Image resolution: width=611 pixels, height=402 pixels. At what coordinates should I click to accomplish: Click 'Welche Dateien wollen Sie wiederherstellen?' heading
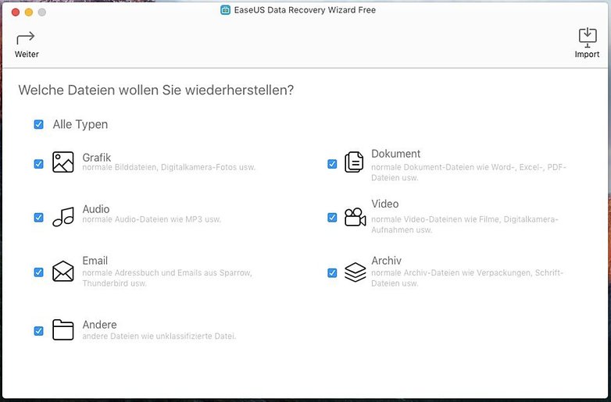(x=155, y=91)
